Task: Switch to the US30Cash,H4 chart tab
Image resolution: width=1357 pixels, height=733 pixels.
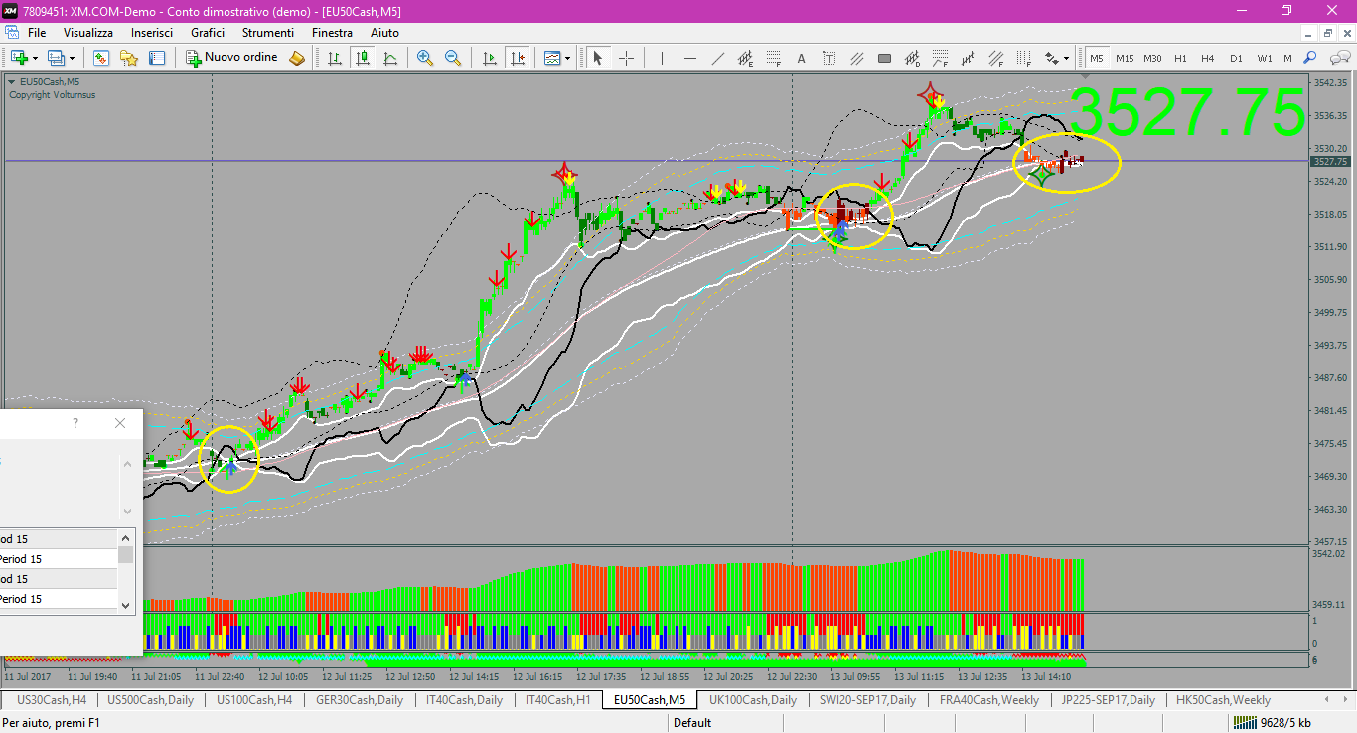Action: 52,700
